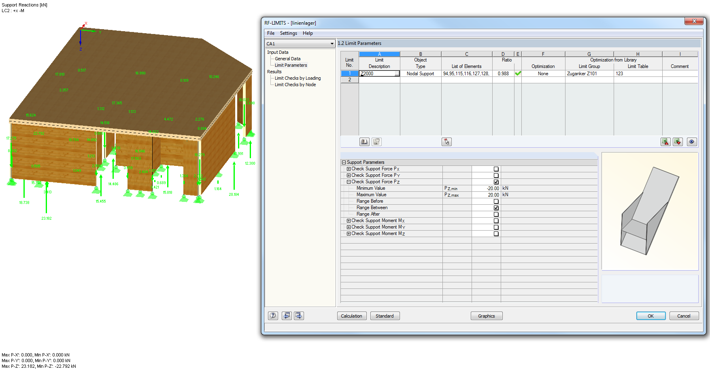Open Limit Checks by Node results
The image size is (710, 371).
(x=295, y=85)
